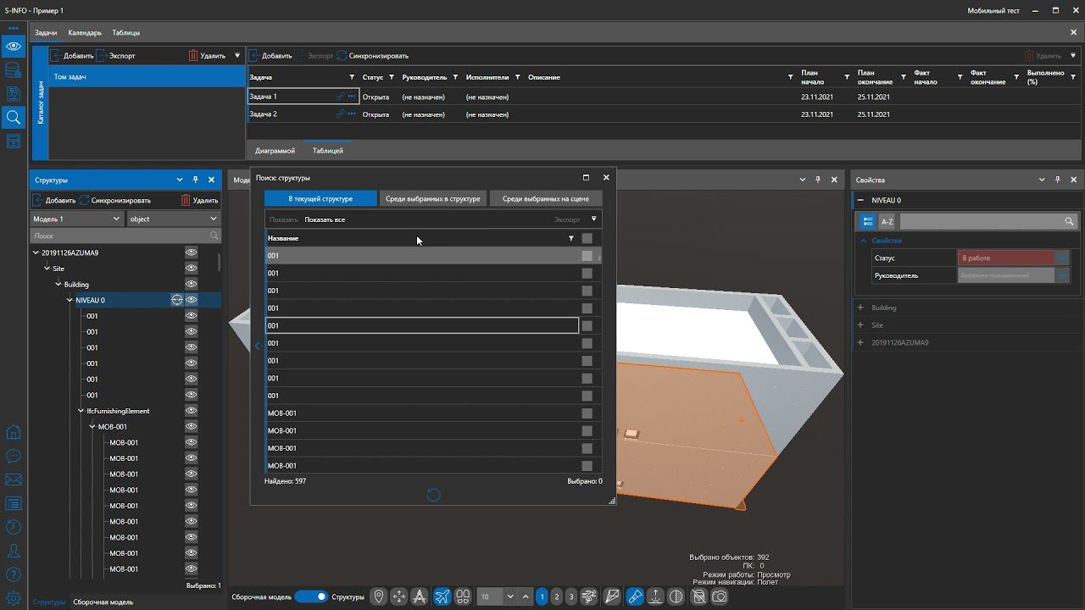Check the box for first MOB-001 search result
1085x610 pixels.
tap(587, 413)
